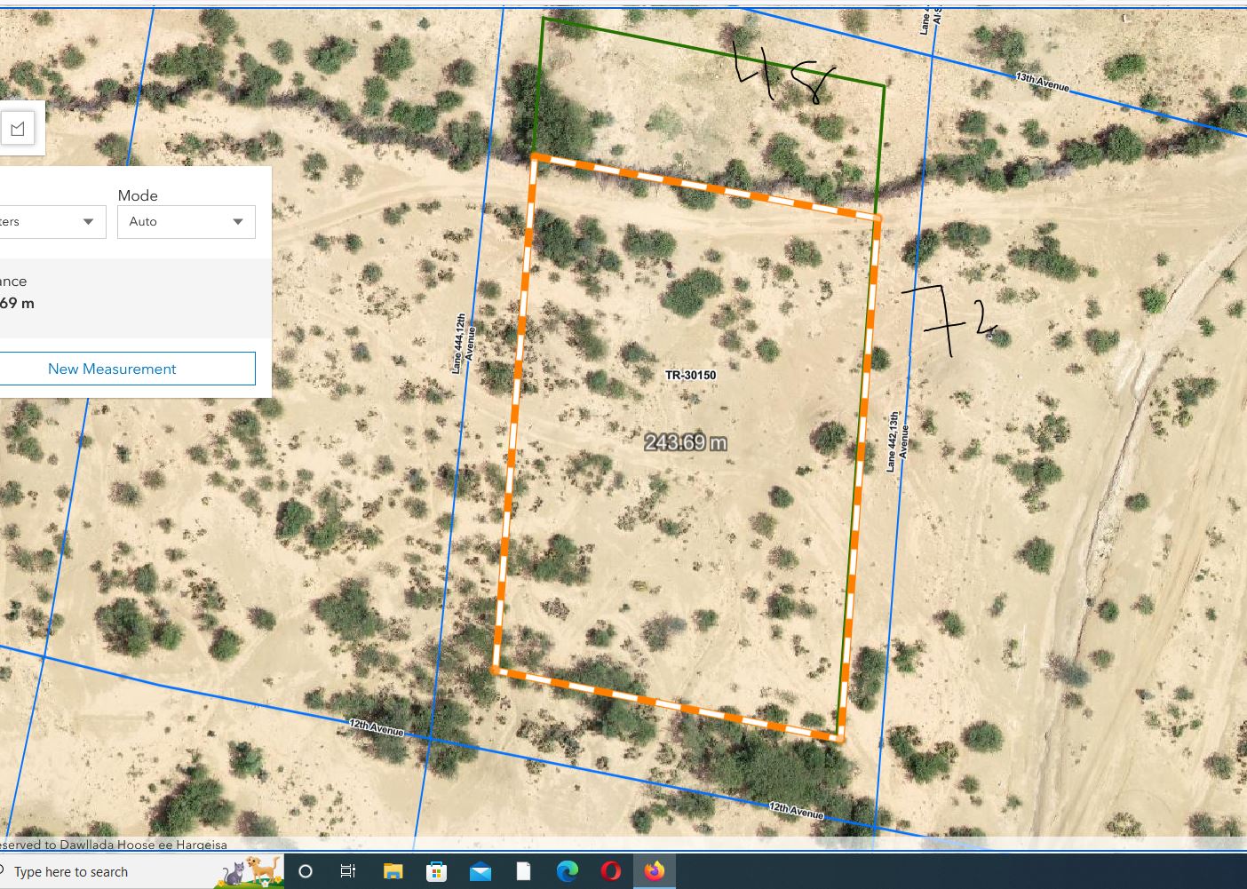Click the Lane 442,13th Avenue label
This screenshot has height=889, width=1247.
[x=897, y=441]
